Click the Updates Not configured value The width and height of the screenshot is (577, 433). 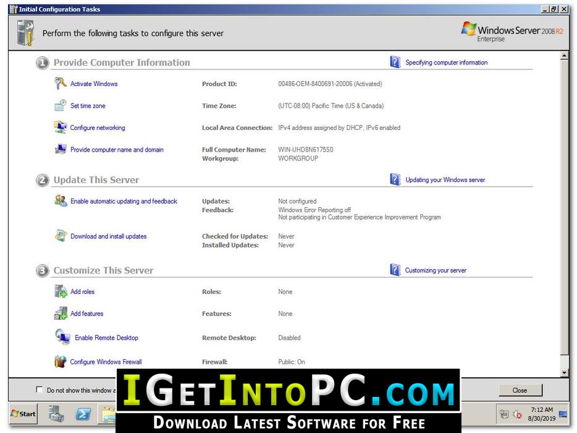(x=297, y=201)
